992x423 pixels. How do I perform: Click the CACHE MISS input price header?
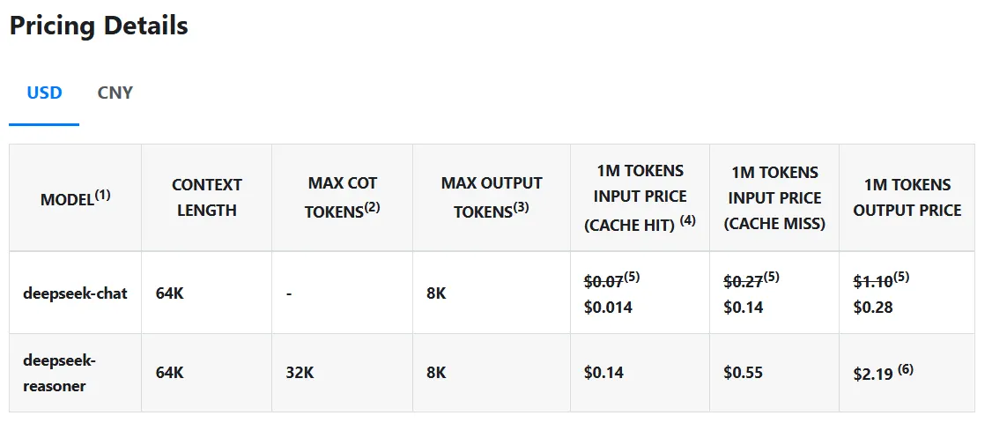click(774, 198)
